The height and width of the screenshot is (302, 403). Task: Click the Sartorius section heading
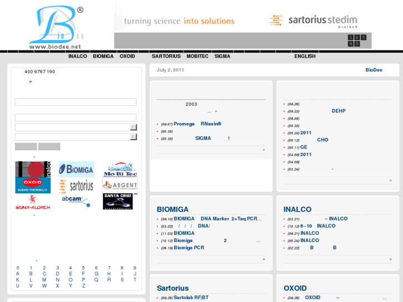(173, 288)
